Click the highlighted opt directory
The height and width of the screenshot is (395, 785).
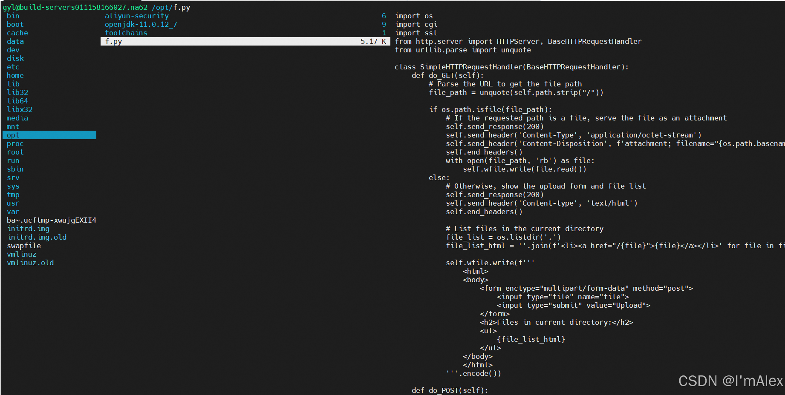[x=13, y=135]
